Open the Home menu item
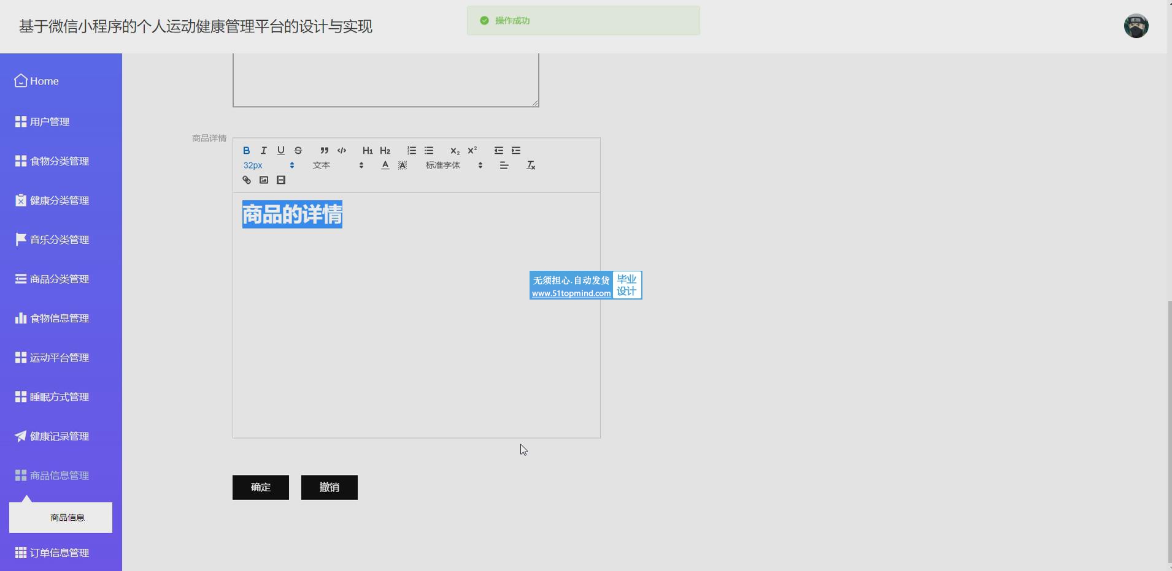This screenshot has height=571, width=1172. (61, 81)
